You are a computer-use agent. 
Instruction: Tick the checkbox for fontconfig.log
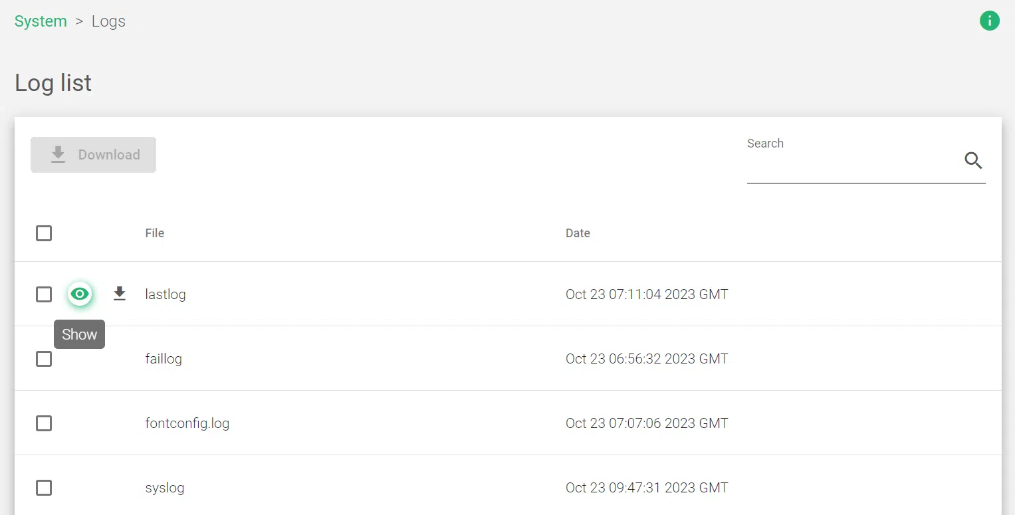tap(44, 423)
